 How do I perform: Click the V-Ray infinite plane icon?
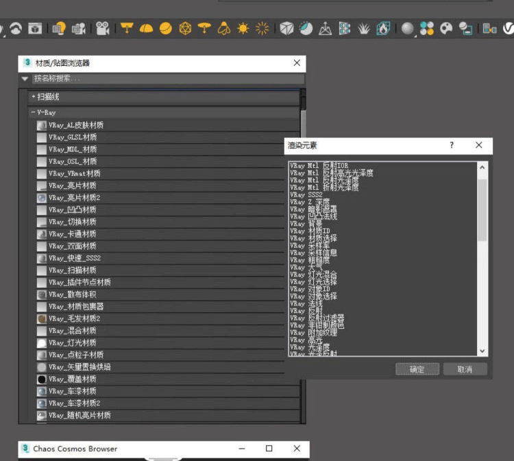(x=325, y=29)
